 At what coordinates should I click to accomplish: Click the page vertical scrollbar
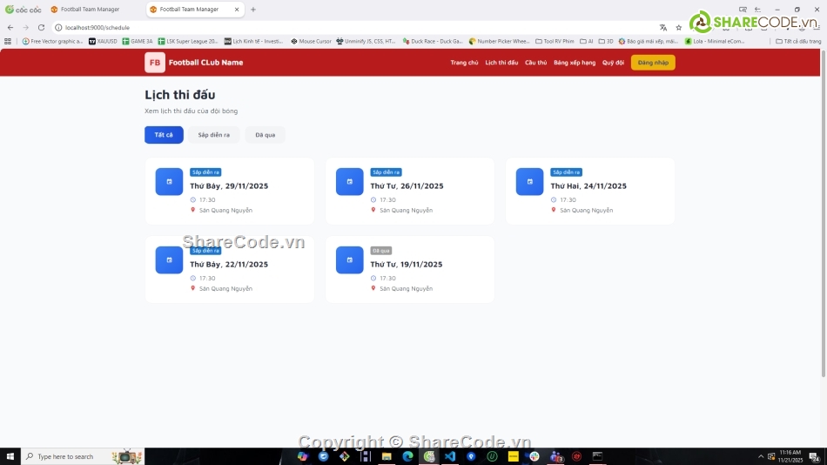(x=824, y=213)
